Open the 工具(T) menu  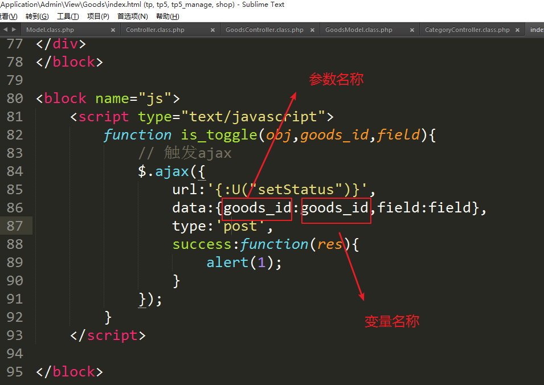pyautogui.click(x=68, y=17)
